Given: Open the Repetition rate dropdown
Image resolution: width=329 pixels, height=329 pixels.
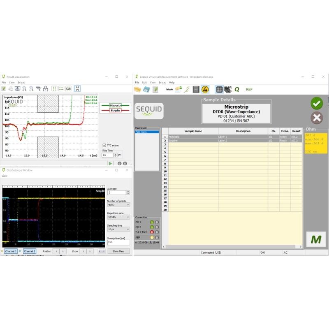Looking at the screenshot, I should click(x=118, y=217).
